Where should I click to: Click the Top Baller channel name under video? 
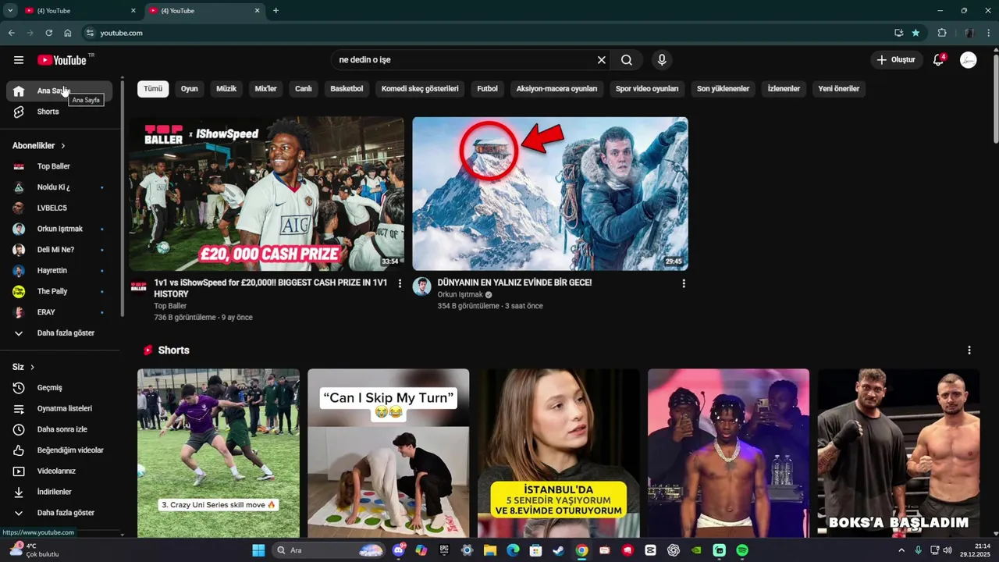170,306
